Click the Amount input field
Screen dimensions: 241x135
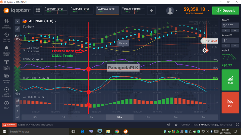point(230,41)
